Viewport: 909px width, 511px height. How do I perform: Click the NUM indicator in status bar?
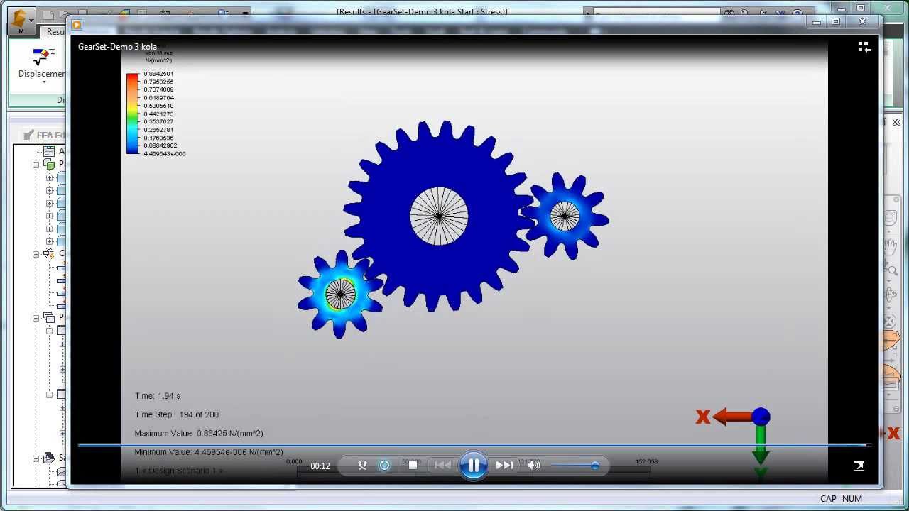852,498
